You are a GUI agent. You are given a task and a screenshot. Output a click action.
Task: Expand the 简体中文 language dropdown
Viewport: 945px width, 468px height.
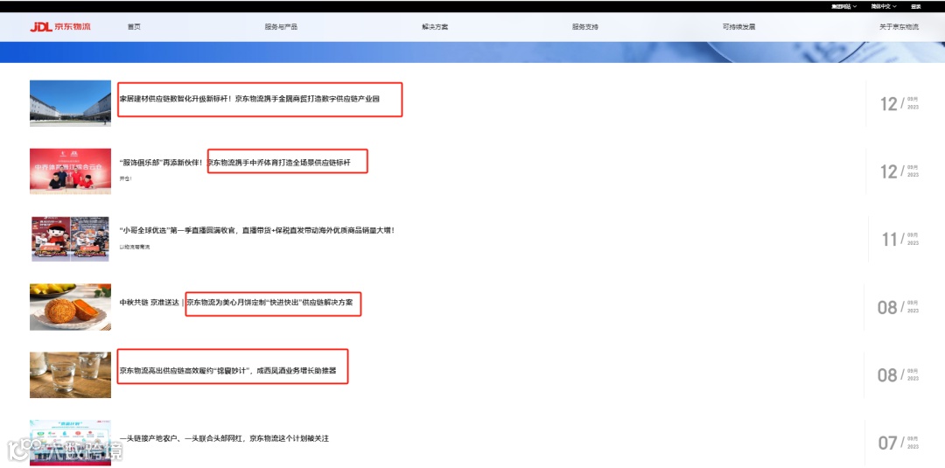click(884, 6)
